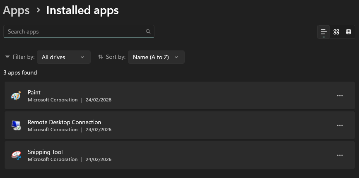Switch to grid view layout

[336, 32]
